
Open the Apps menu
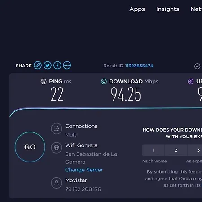pyautogui.click(x=137, y=9)
